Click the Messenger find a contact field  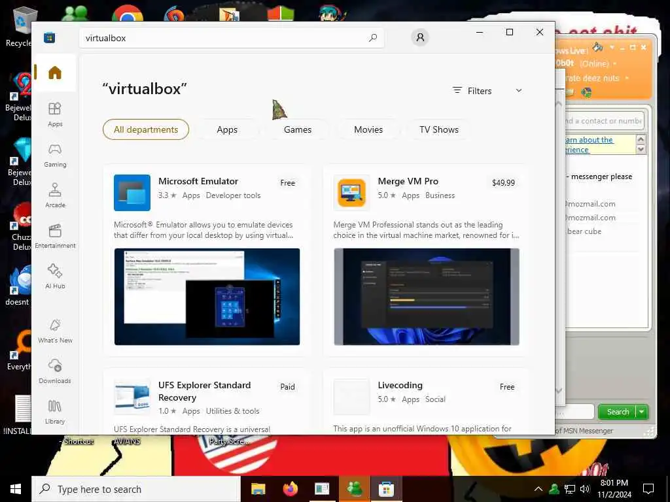point(603,121)
